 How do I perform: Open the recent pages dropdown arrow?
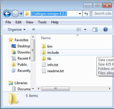[21, 14]
